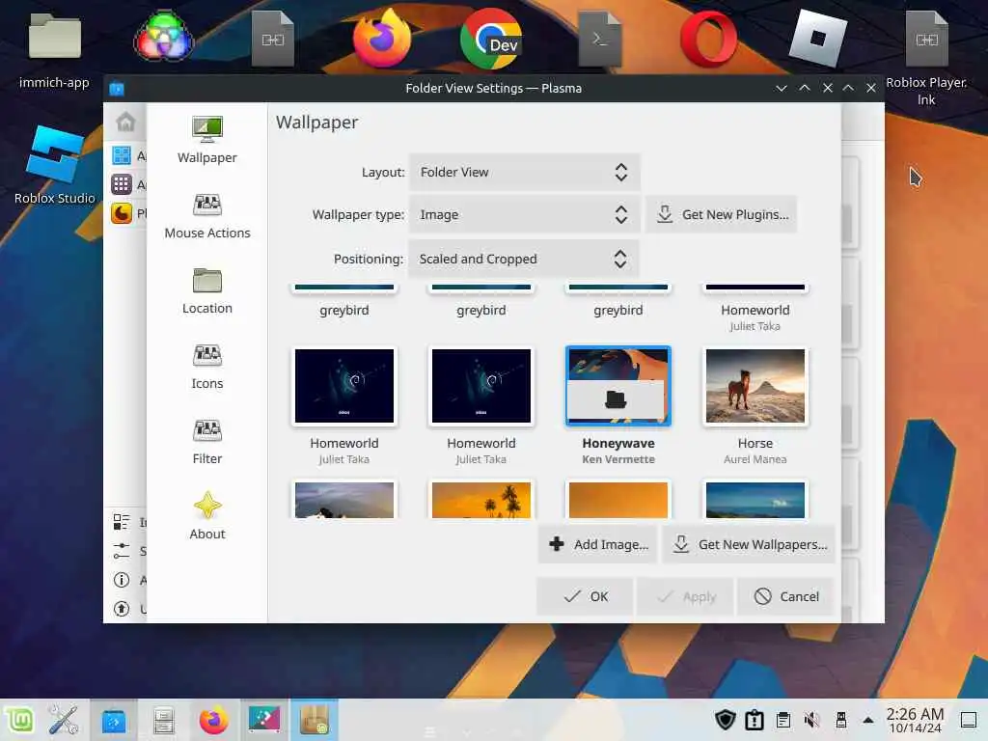Expand the Layout dropdown showing Folder View
The width and height of the screenshot is (988, 741).
524,172
